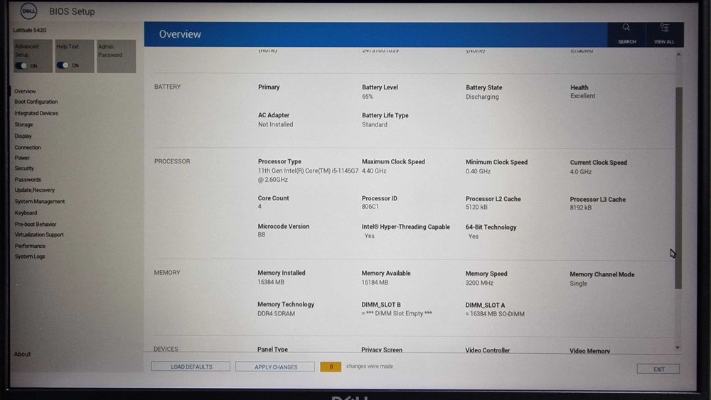This screenshot has height=400, width=711.
Task: Click Microcode Version B8 value
Action: pos(262,234)
